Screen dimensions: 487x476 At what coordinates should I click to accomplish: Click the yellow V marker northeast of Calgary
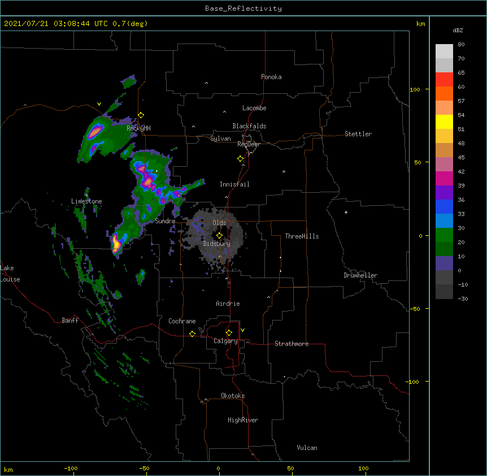pyautogui.click(x=242, y=330)
